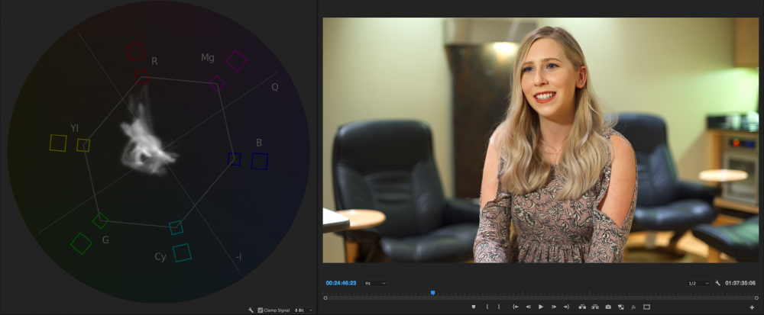The height and width of the screenshot is (315, 764).
Task: Export frame with the camera icon
Action: [x=607, y=307]
